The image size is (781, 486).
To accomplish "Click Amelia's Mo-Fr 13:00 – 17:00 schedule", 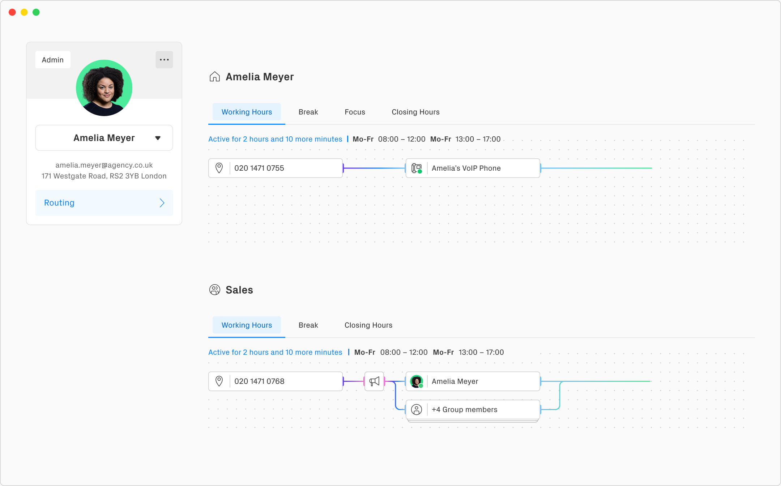I will point(465,139).
